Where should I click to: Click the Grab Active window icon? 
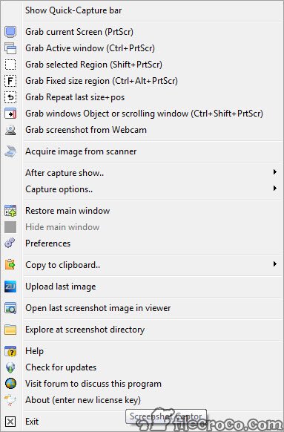[10, 48]
